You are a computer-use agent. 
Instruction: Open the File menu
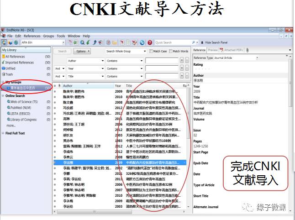tap(10, 36)
